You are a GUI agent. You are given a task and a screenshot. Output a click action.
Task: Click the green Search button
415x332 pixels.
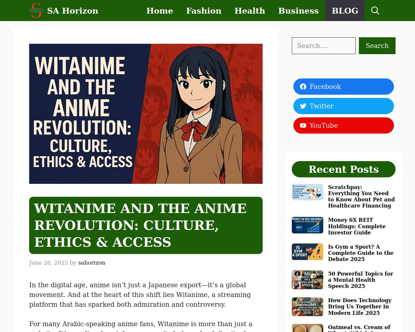(377, 46)
